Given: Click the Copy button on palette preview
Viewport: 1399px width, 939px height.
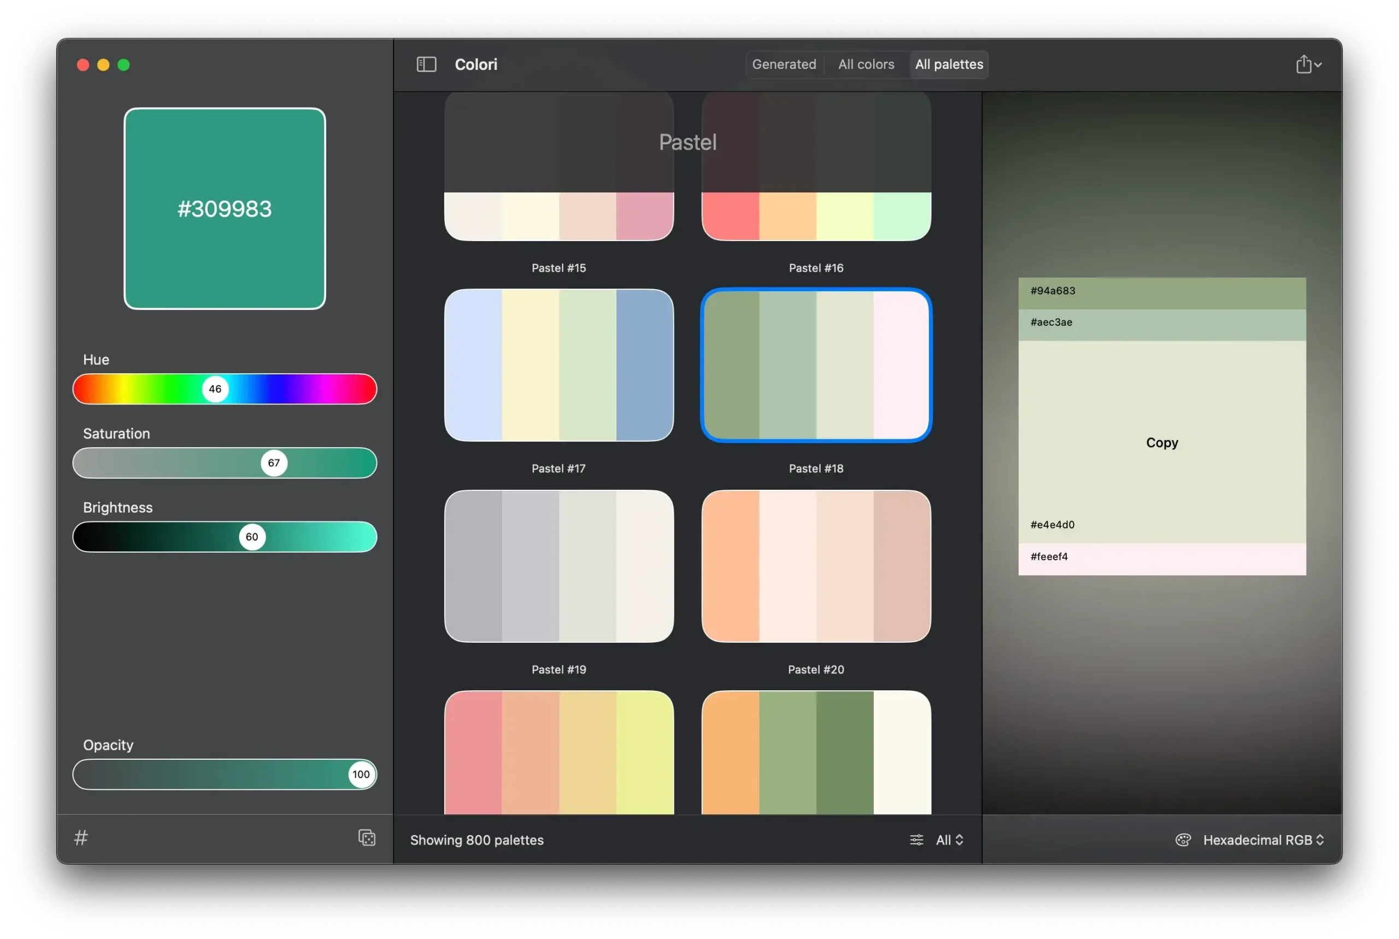Looking at the screenshot, I should pyautogui.click(x=1161, y=443).
